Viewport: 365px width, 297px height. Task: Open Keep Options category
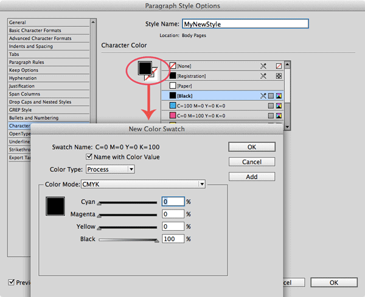coord(49,70)
